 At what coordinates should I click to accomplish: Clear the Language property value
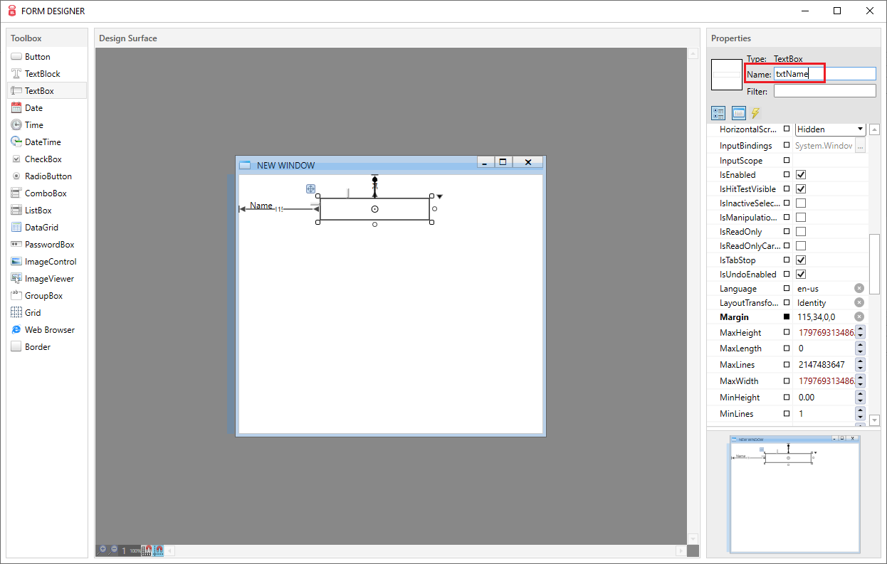859,288
